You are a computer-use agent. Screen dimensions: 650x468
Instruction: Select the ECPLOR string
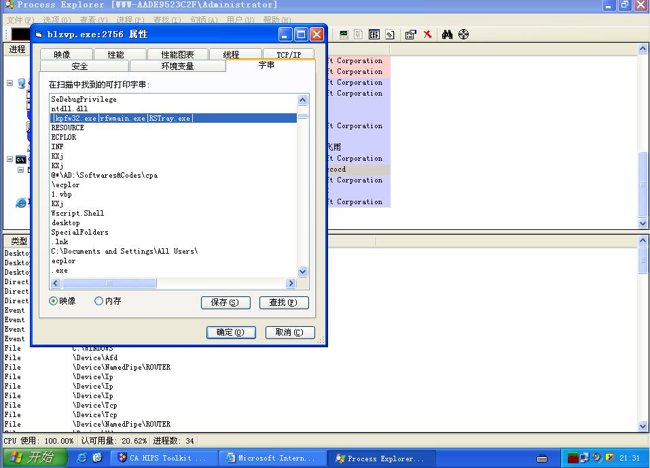pyautogui.click(x=63, y=138)
